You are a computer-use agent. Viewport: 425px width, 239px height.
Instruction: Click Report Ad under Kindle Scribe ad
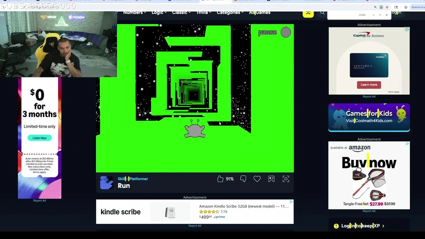[195, 226]
